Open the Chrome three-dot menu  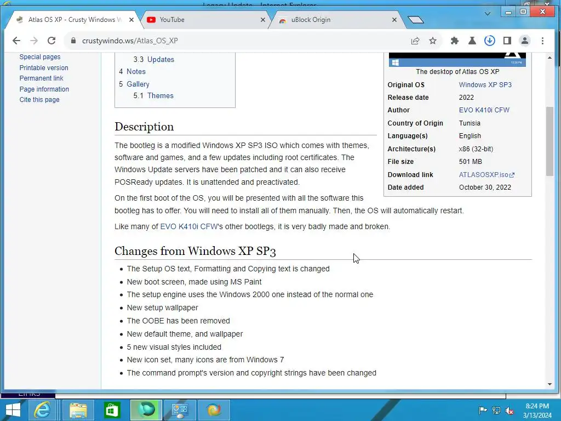(x=543, y=41)
